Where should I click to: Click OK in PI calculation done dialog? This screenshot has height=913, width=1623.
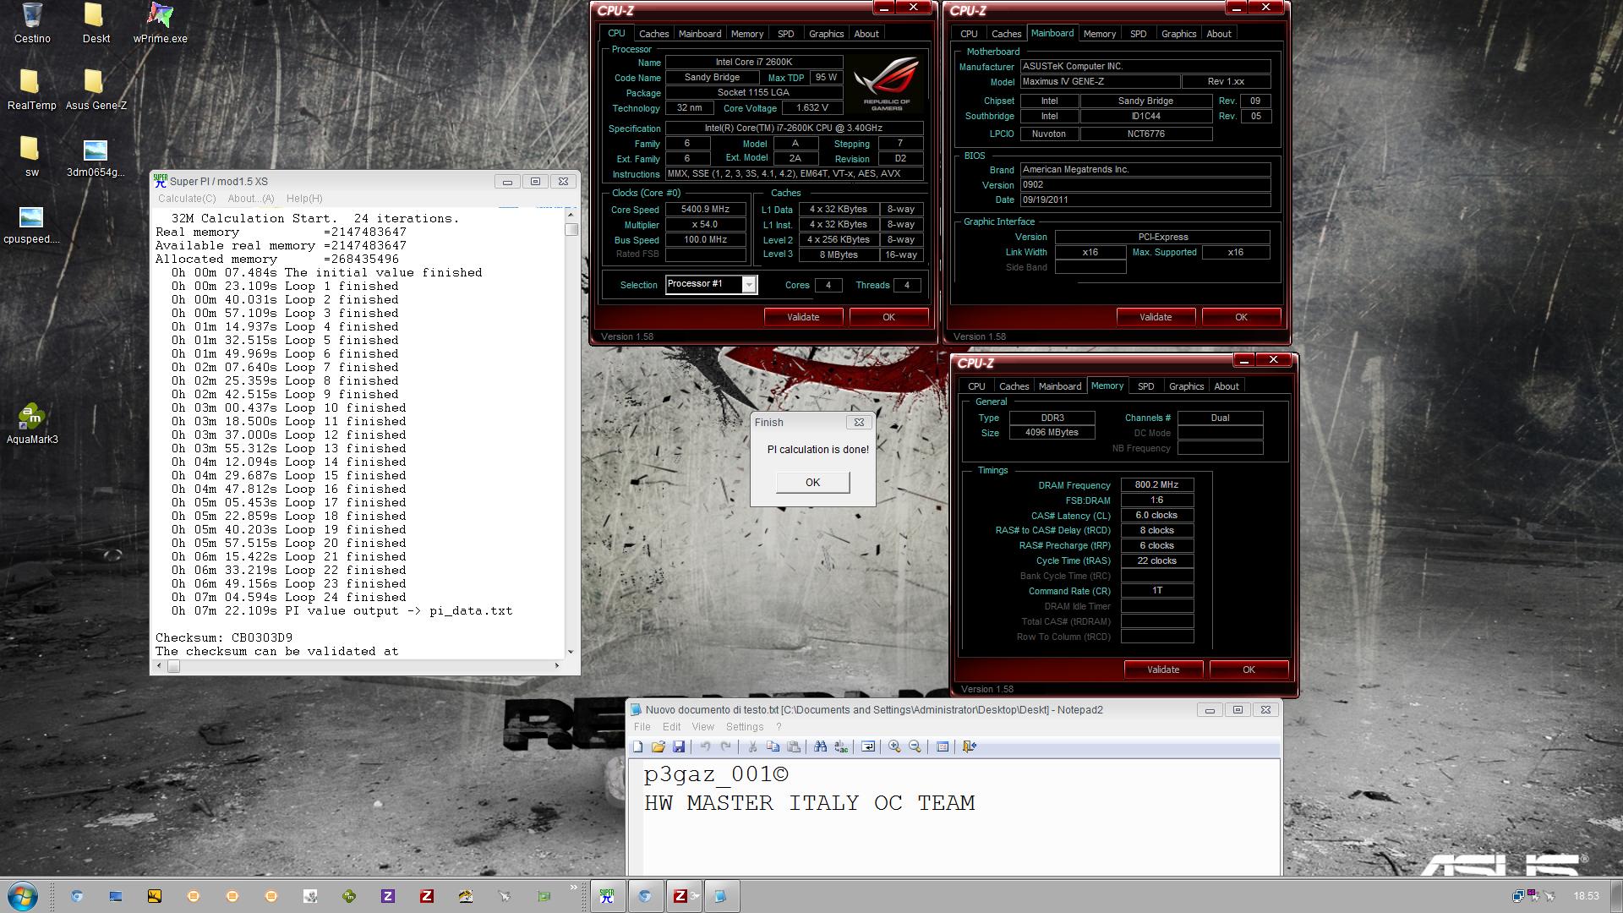coord(812,482)
